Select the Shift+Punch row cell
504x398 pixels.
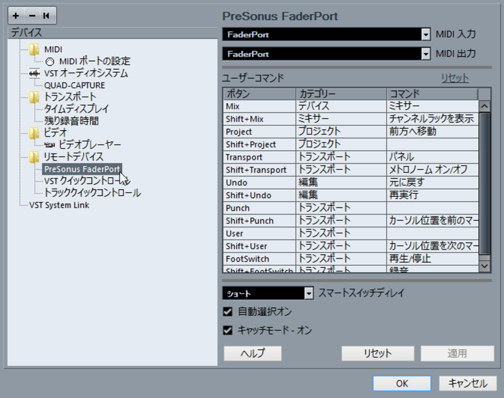click(x=260, y=221)
